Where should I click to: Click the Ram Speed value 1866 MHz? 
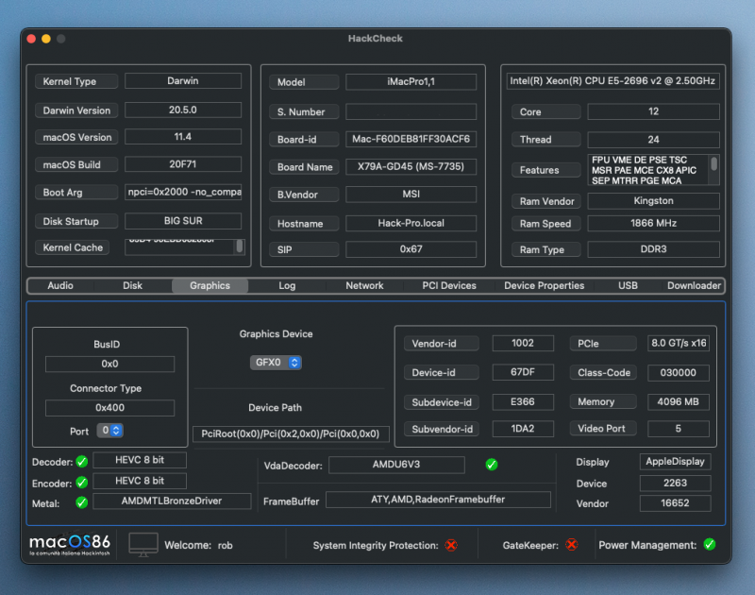[x=653, y=223]
